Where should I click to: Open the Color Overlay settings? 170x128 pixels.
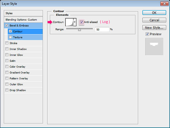pyautogui.click(x=23, y=67)
